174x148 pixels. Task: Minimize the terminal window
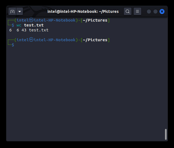[x=149, y=11]
